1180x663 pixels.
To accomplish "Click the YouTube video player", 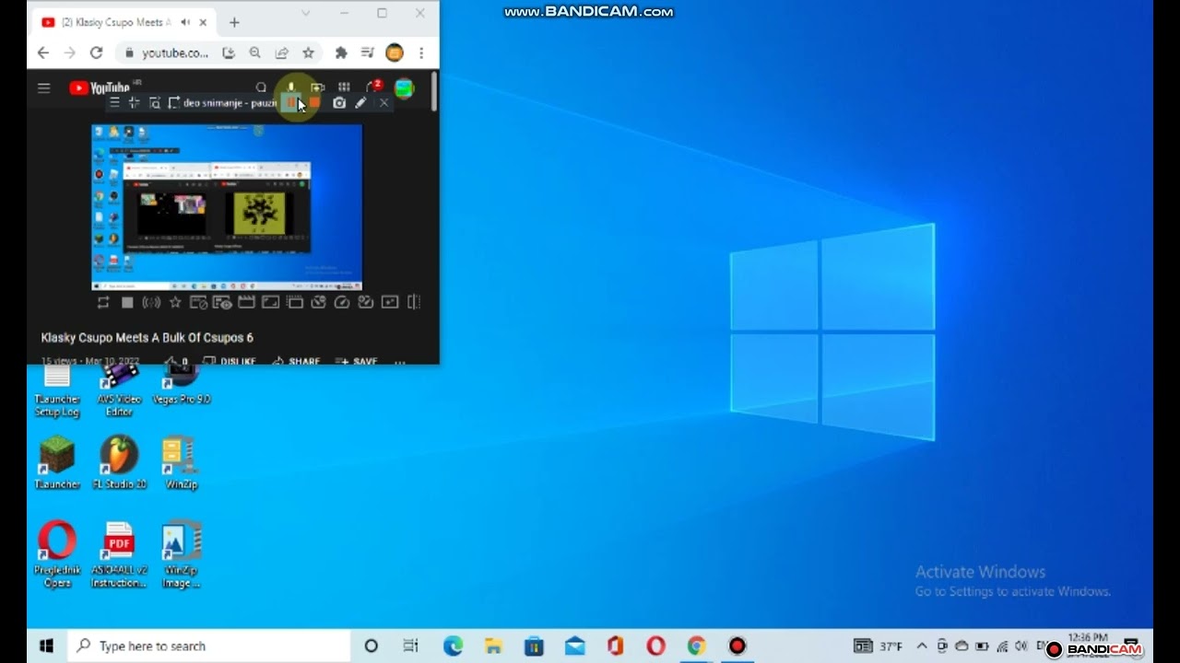I will coord(227,207).
